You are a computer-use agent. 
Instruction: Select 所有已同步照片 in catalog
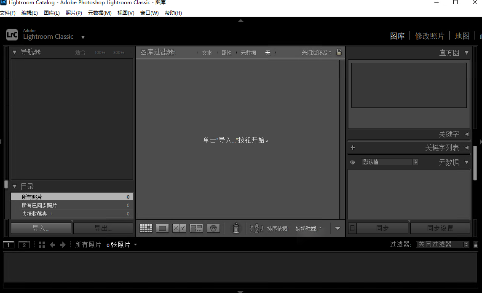click(72, 205)
